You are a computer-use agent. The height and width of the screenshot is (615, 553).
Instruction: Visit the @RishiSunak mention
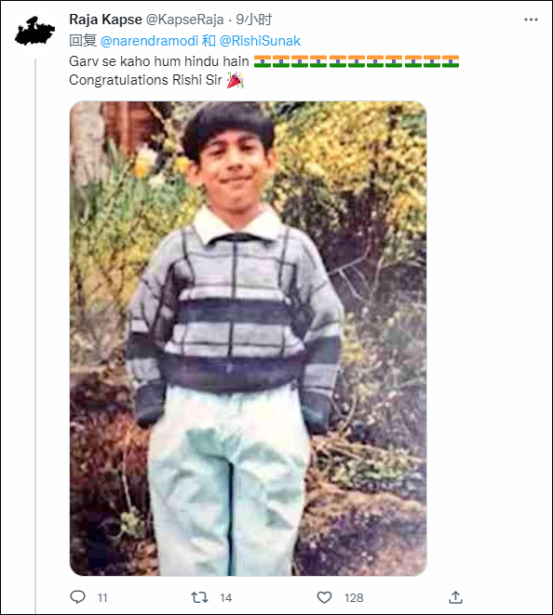(260, 41)
